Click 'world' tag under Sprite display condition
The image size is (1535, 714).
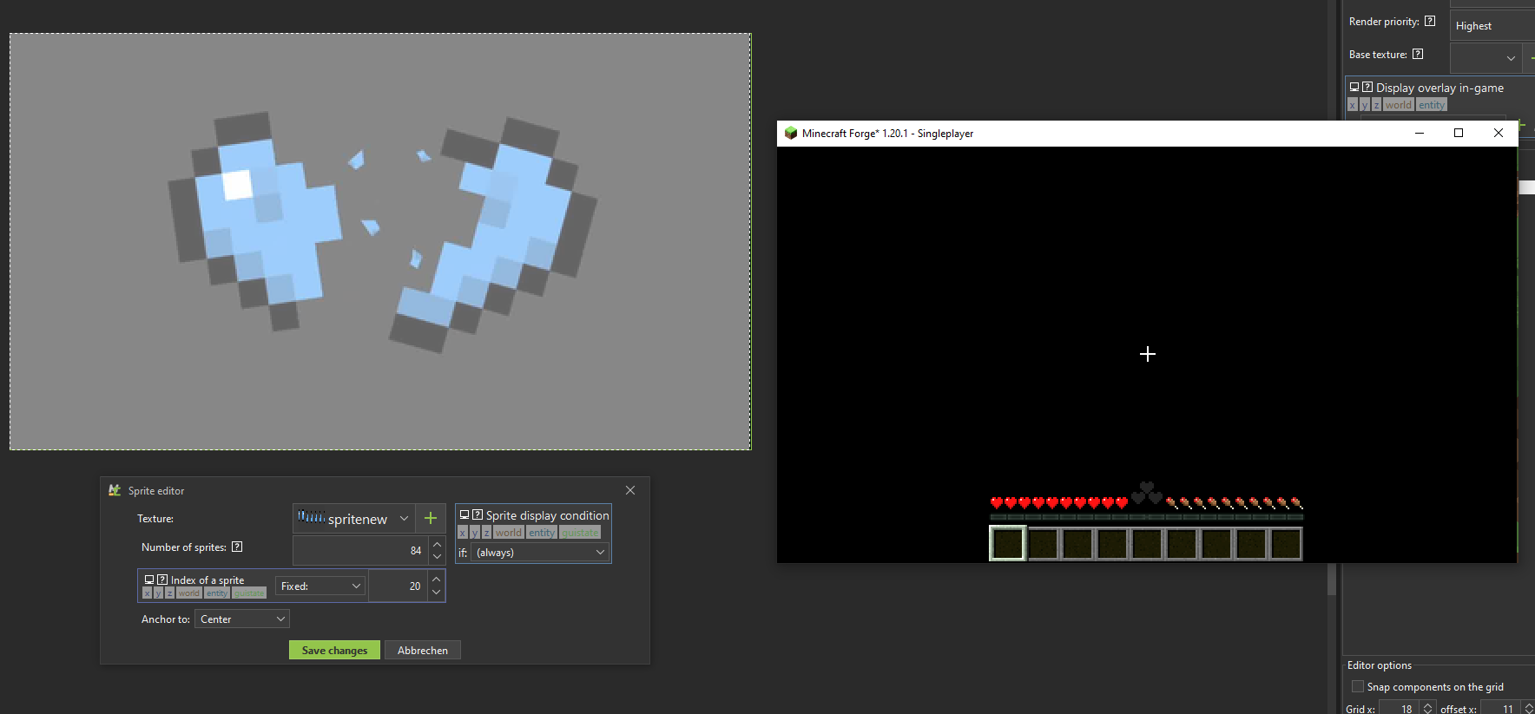pos(509,533)
